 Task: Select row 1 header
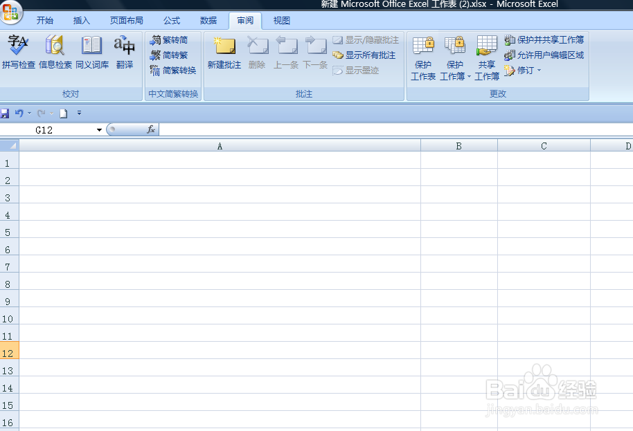click(9, 161)
